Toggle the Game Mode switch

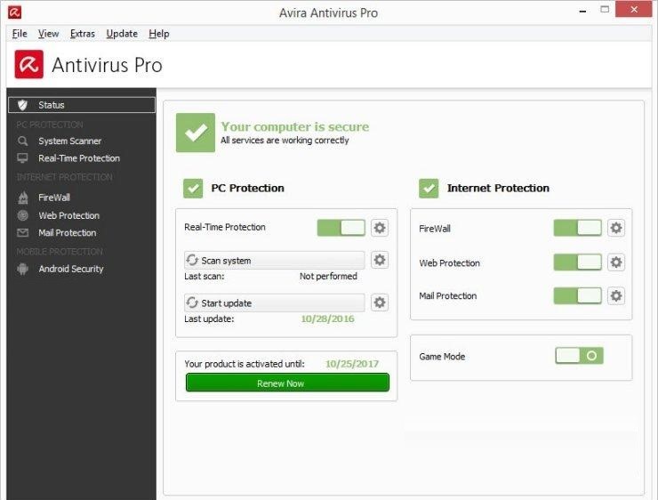579,356
